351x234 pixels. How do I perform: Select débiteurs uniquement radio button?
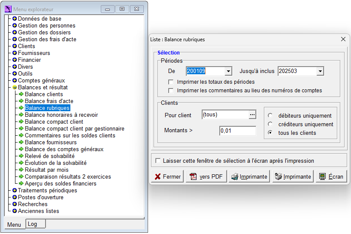click(270, 115)
